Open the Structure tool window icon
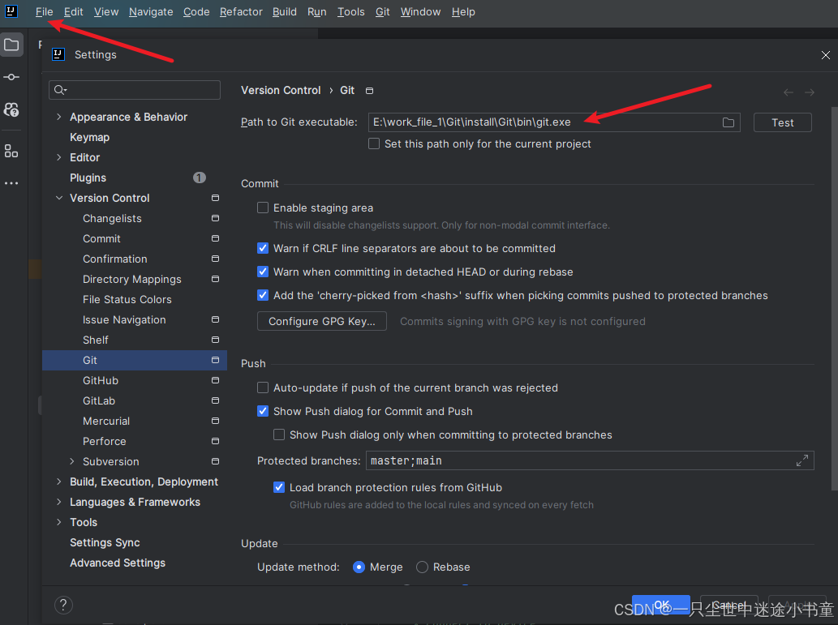 coord(11,151)
